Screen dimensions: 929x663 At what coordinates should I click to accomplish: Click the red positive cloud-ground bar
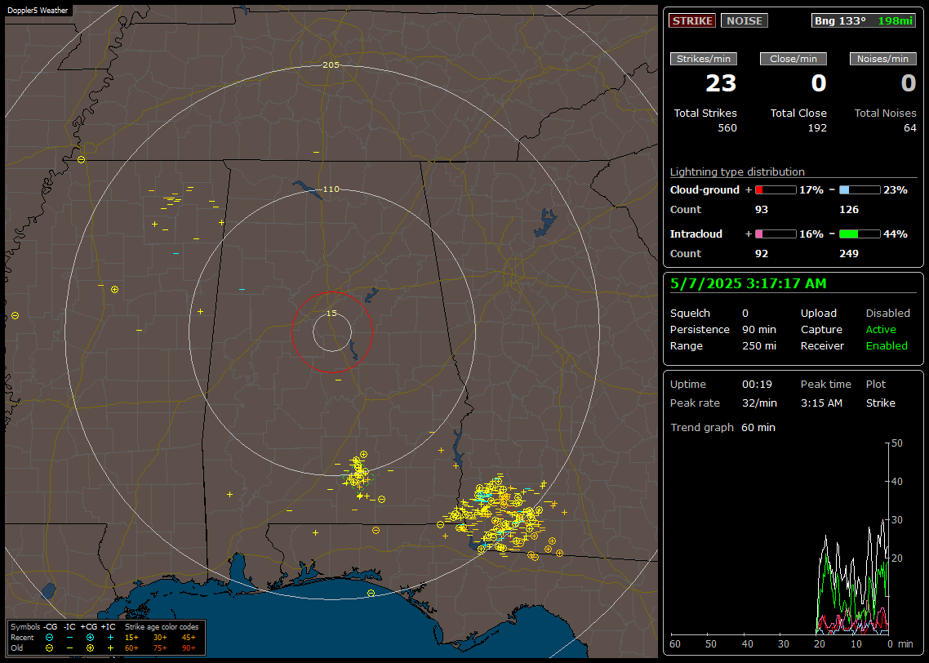(x=775, y=190)
